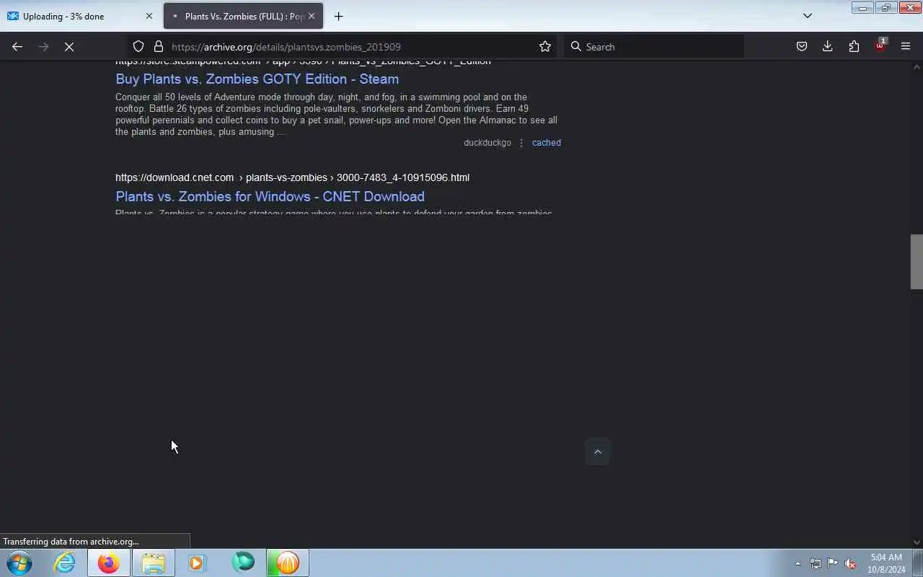Image resolution: width=923 pixels, height=577 pixels.
Task: Stop loading the current page
Action: click(69, 46)
